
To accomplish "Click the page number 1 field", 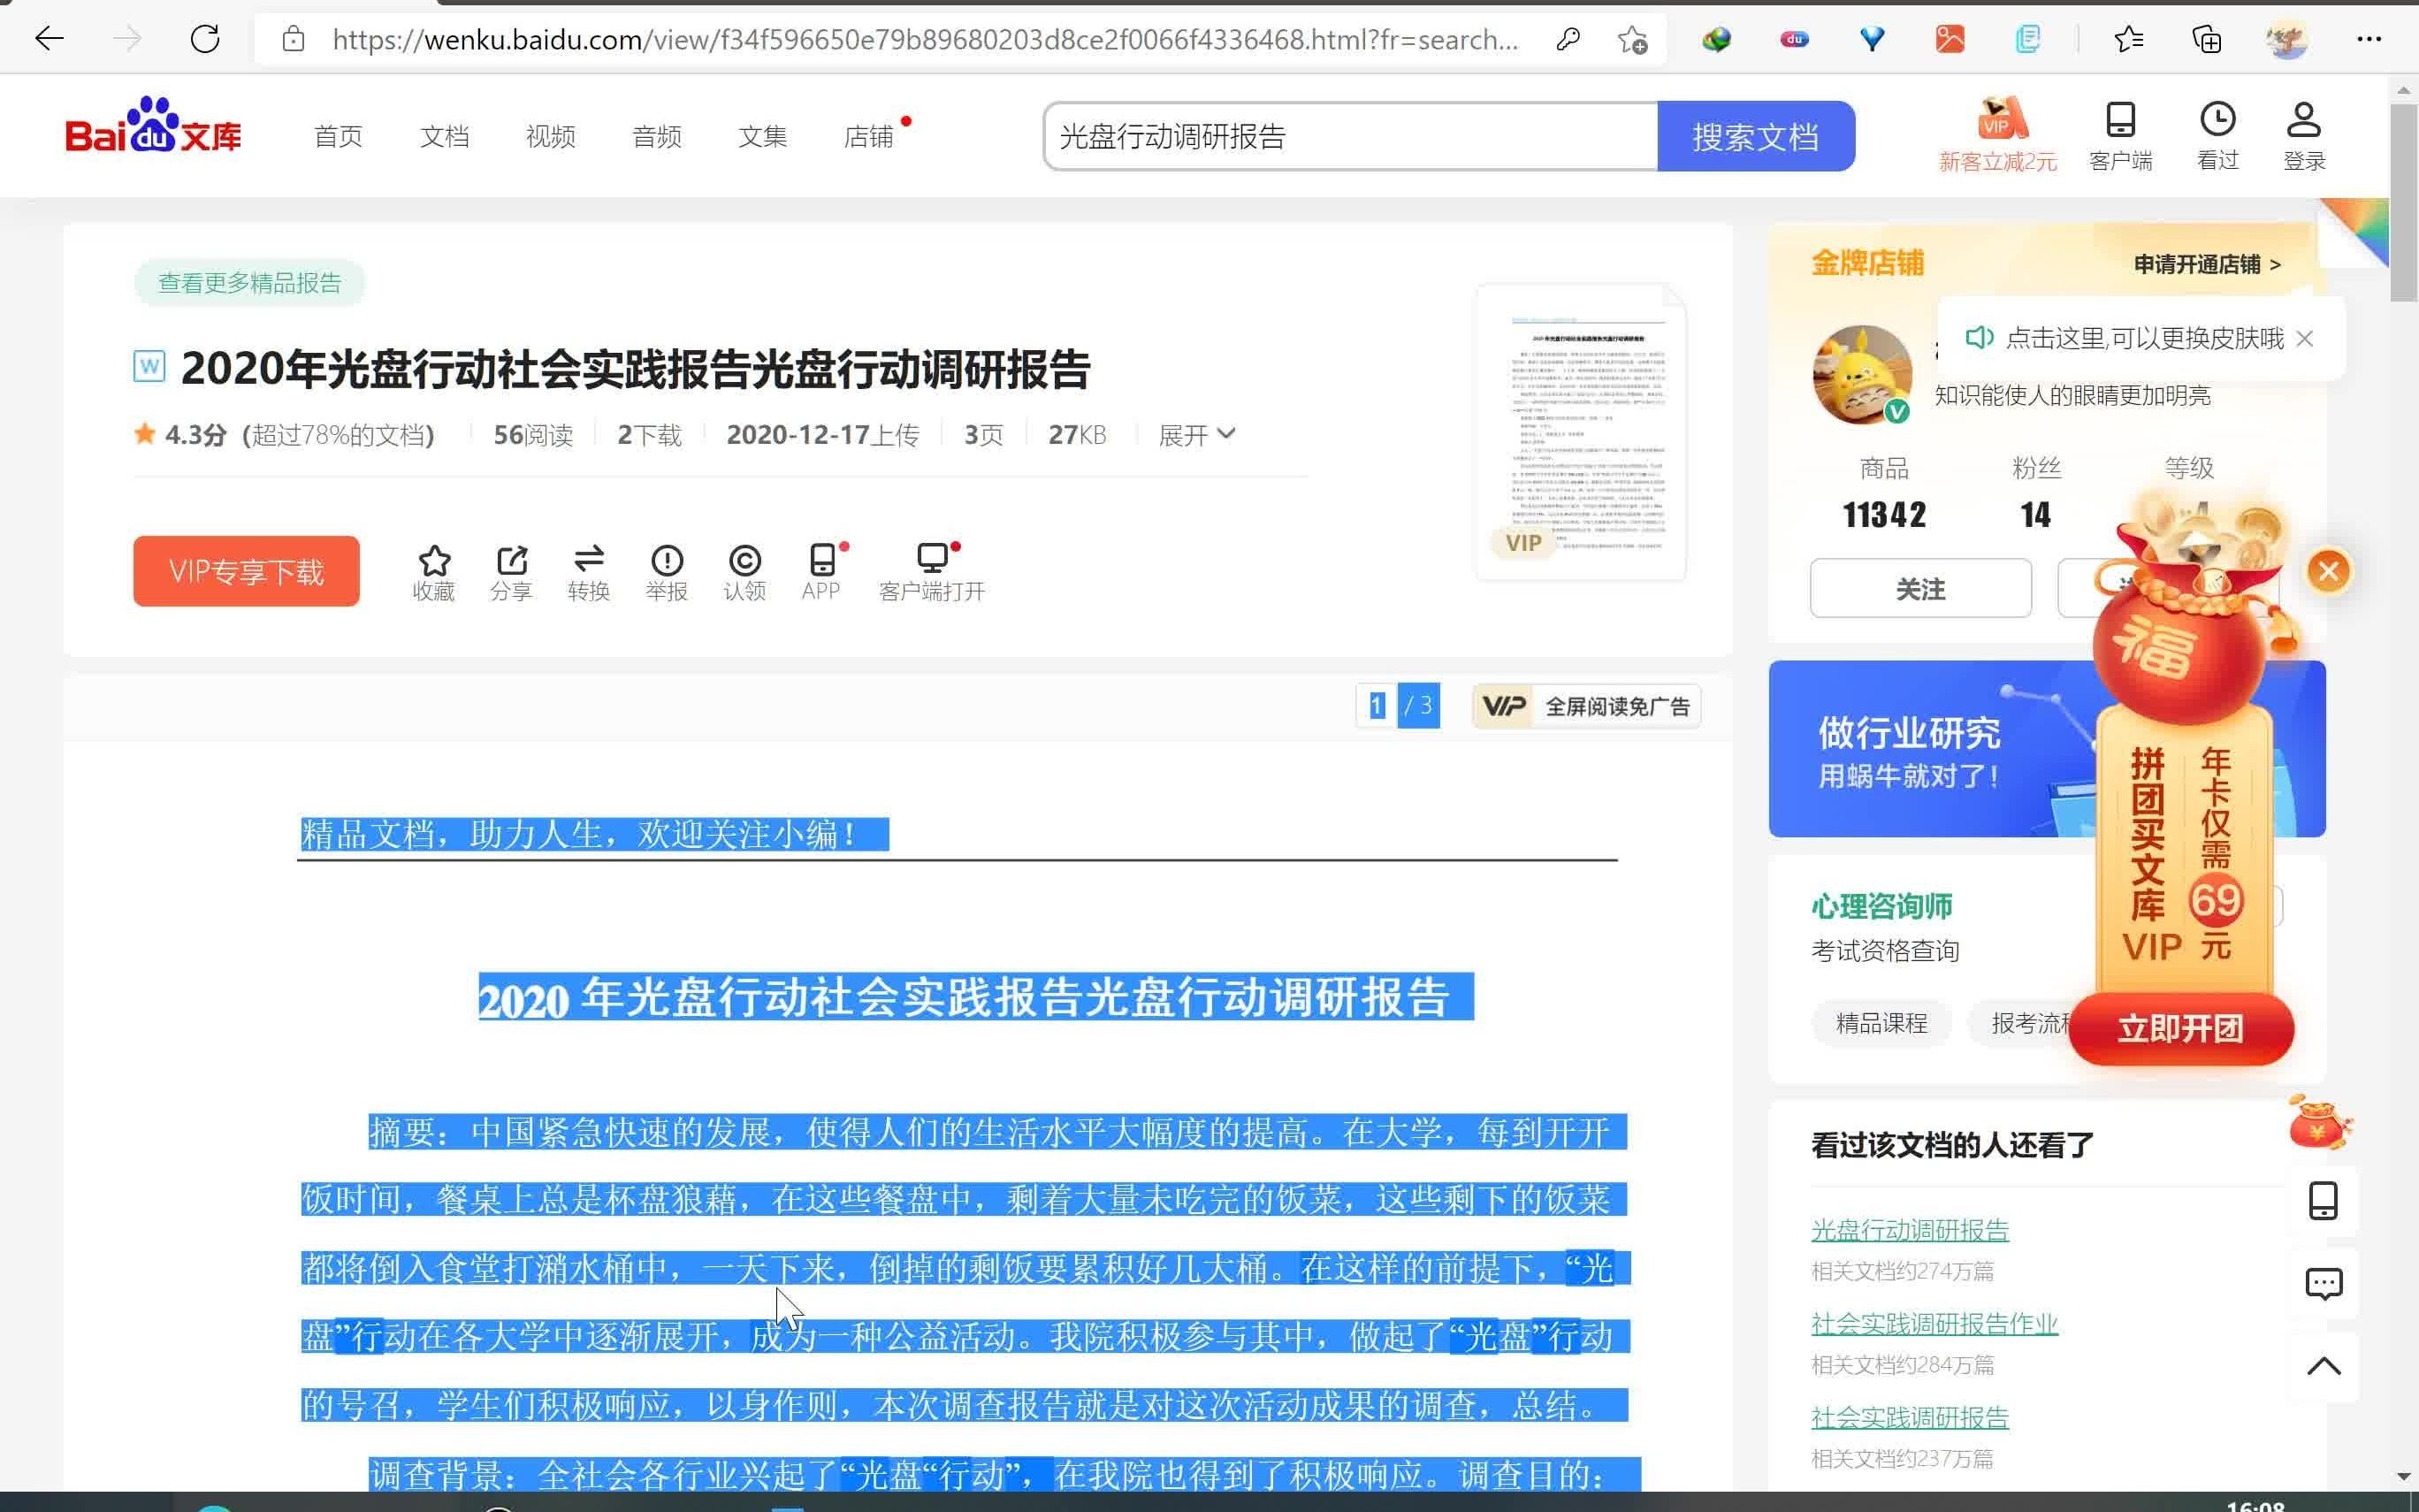I will pyautogui.click(x=1377, y=706).
